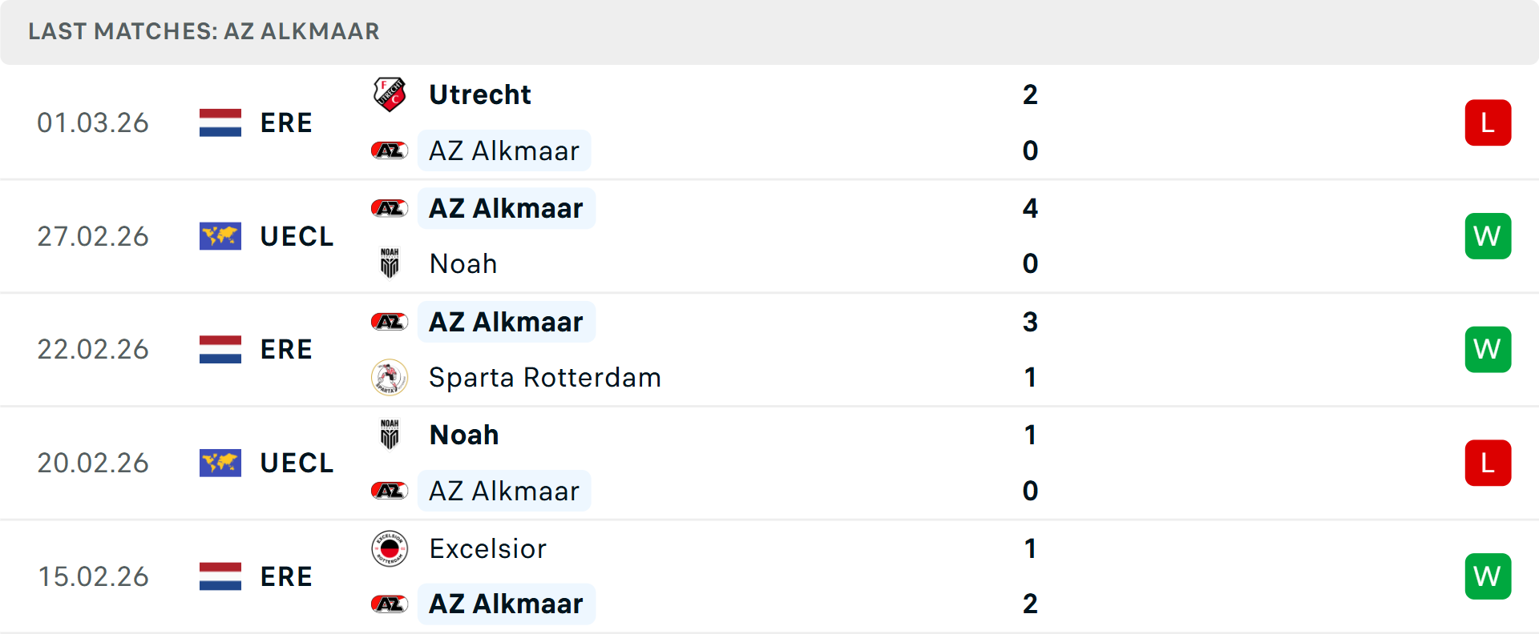This screenshot has height=634, width=1539.
Task: Open the AZ Alkmaar team page link
Action: (504, 150)
